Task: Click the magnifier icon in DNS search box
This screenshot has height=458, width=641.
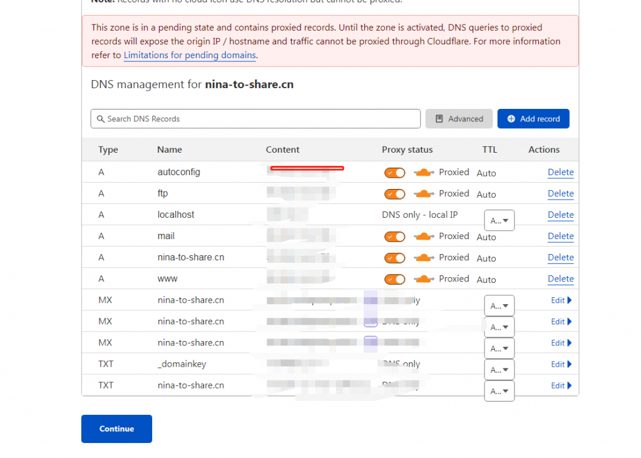Action: click(100, 119)
